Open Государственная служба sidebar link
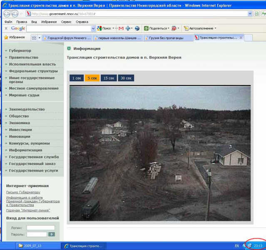 pyautogui.click(x=34, y=157)
